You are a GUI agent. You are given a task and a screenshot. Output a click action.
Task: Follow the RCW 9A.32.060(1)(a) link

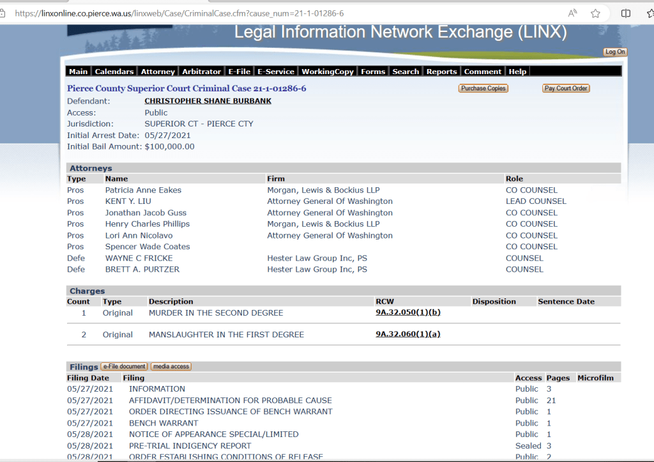(x=407, y=334)
